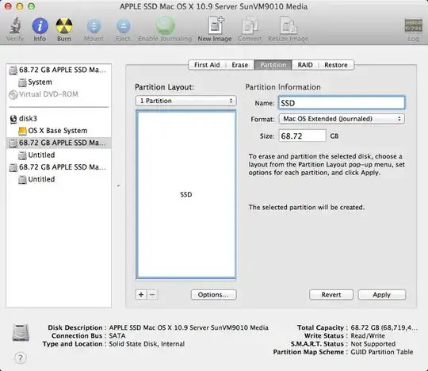The width and height of the screenshot is (428, 371).
Task: Switch to the RAID tab
Action: click(305, 65)
